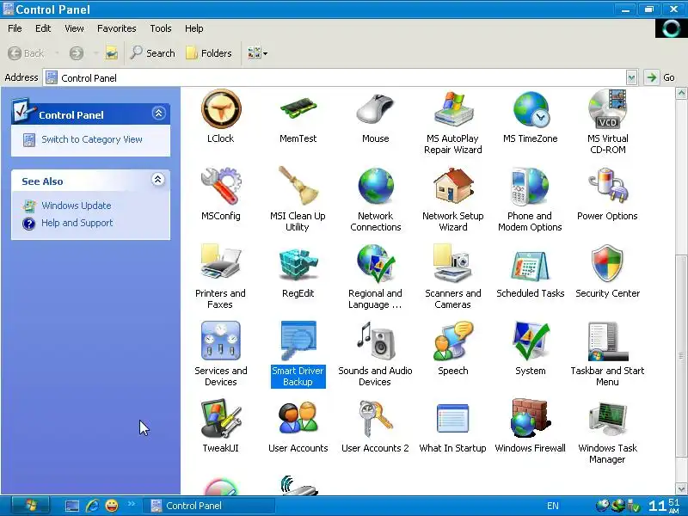Screen dimensions: 688x516
Task: Open the File menu
Action: point(15,28)
